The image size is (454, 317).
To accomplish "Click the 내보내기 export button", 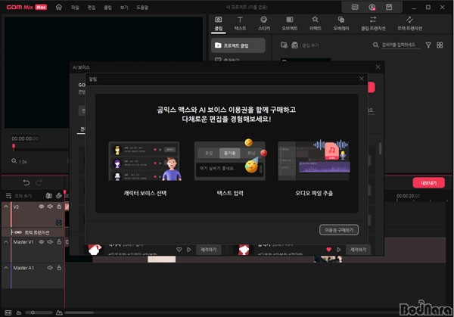I will point(428,182).
